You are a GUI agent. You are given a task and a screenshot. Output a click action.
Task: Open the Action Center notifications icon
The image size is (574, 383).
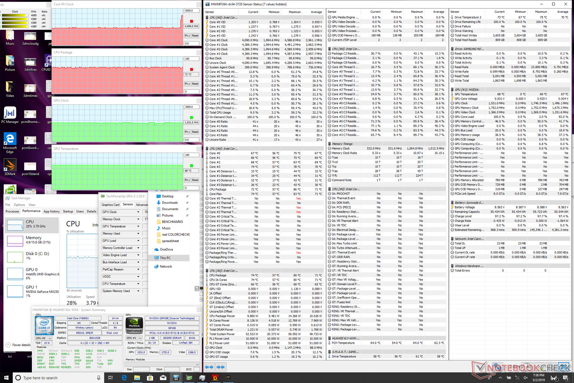tap(565, 378)
